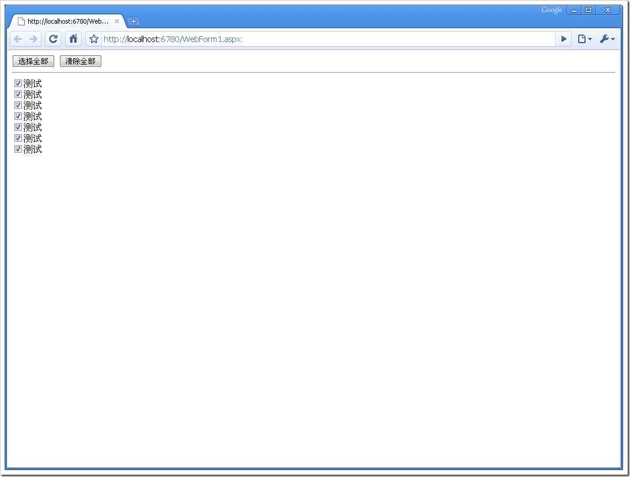Close the localhost:6780 tab
This screenshot has height=477, width=630.
[x=117, y=21]
